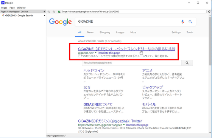Switch to the Shopping tab
212x138 pixels.
(x=105, y=33)
